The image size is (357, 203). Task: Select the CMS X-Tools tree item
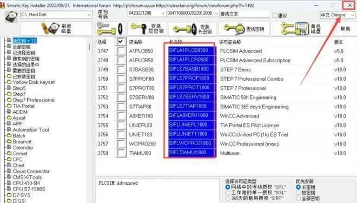[x=27, y=177]
